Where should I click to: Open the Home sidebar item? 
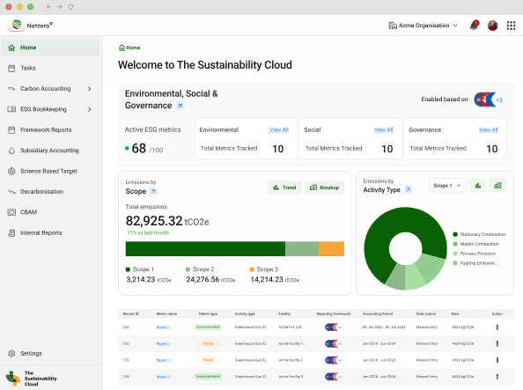(x=50, y=48)
